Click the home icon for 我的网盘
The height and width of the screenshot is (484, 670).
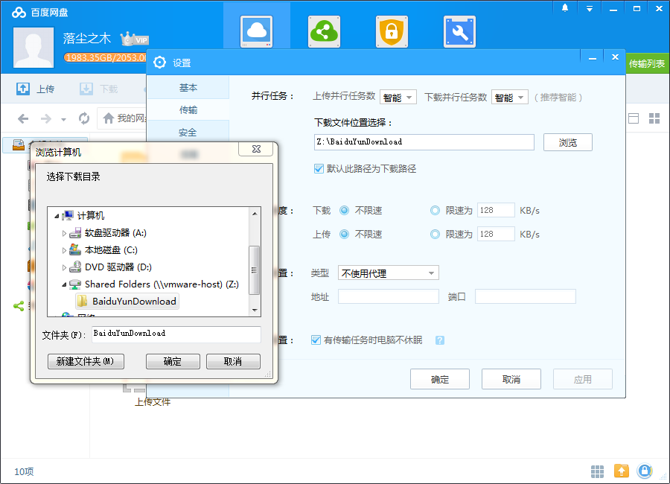click(109, 118)
